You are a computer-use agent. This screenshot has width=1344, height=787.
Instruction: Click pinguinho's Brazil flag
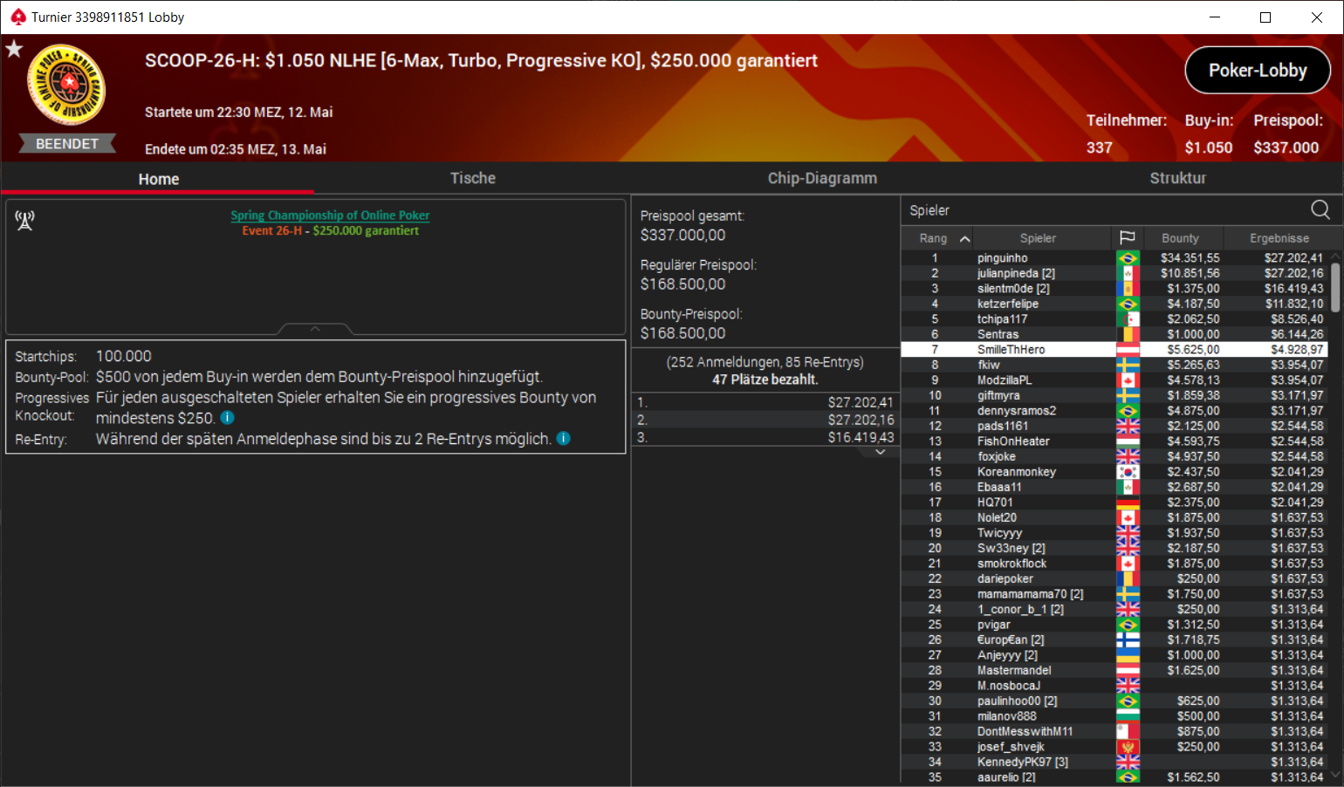pyautogui.click(x=1128, y=258)
